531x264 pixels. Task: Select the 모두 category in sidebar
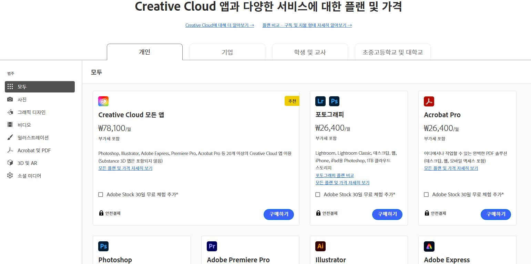[x=40, y=87]
